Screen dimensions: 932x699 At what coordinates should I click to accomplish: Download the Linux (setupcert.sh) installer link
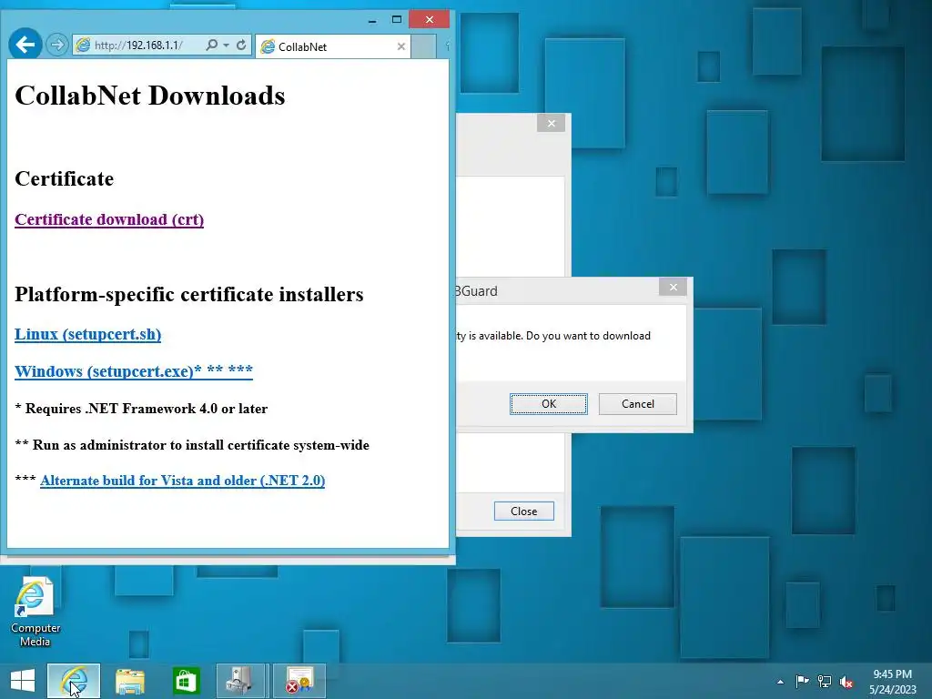(88, 334)
